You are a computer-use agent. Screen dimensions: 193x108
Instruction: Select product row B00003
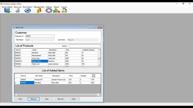tap(56, 55)
